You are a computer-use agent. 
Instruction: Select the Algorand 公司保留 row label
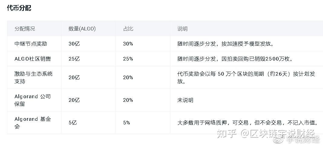coord(33,100)
